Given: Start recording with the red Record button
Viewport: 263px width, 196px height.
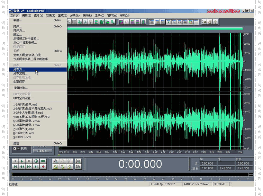Looking at the screenshot, I should coord(43,167).
